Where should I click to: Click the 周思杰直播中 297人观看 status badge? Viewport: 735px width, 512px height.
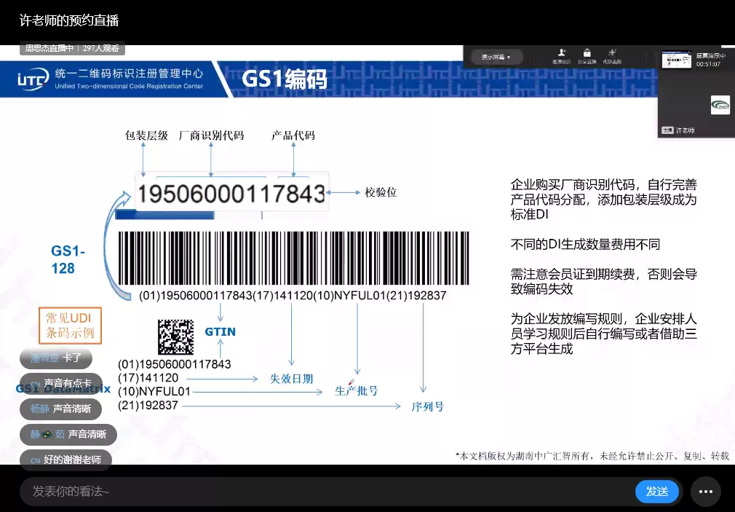tap(72, 48)
